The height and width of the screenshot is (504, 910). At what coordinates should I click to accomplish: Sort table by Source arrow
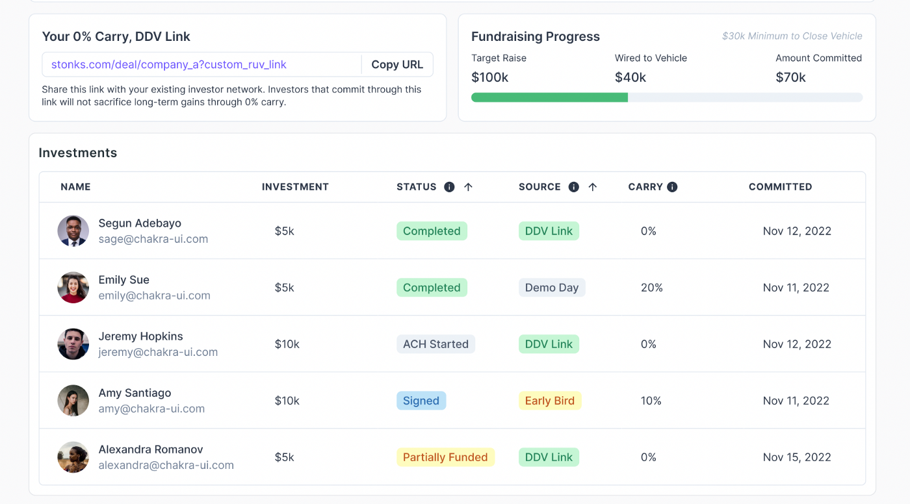click(592, 187)
